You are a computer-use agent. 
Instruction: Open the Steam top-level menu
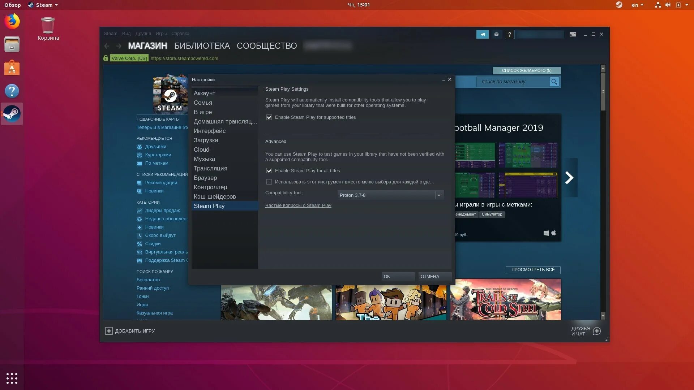tap(110, 33)
